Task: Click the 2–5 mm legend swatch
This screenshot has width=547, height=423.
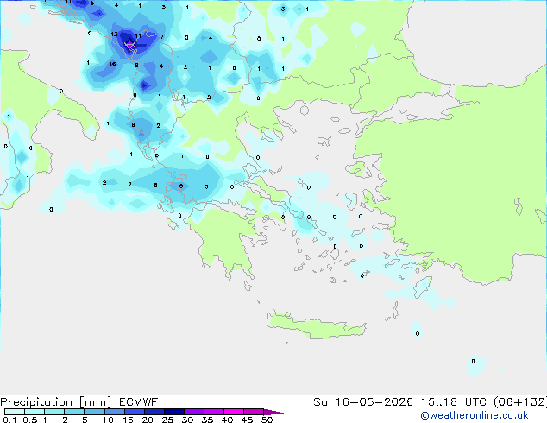Action: [74, 412]
